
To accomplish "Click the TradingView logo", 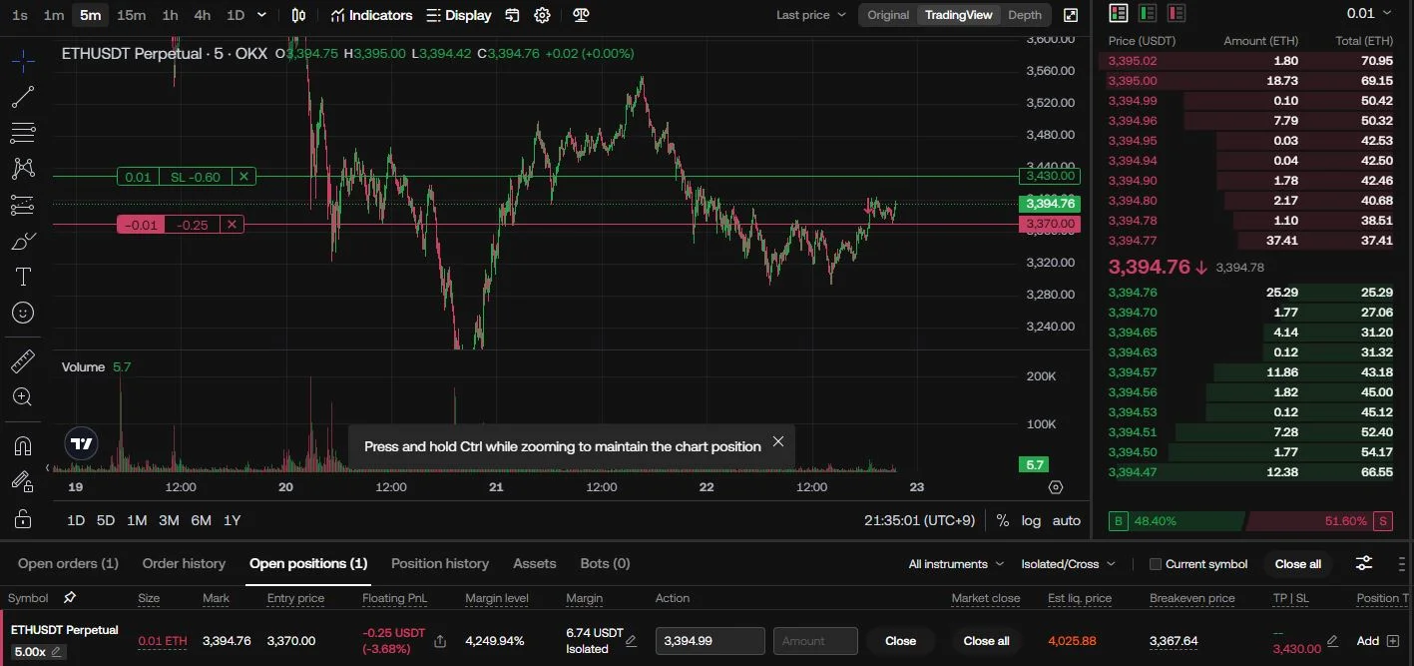I will pos(83,443).
